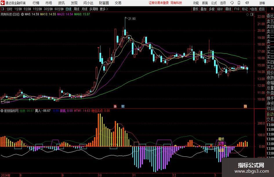
Task: Click the 标记 mark button
Action: [x=245, y=9]
